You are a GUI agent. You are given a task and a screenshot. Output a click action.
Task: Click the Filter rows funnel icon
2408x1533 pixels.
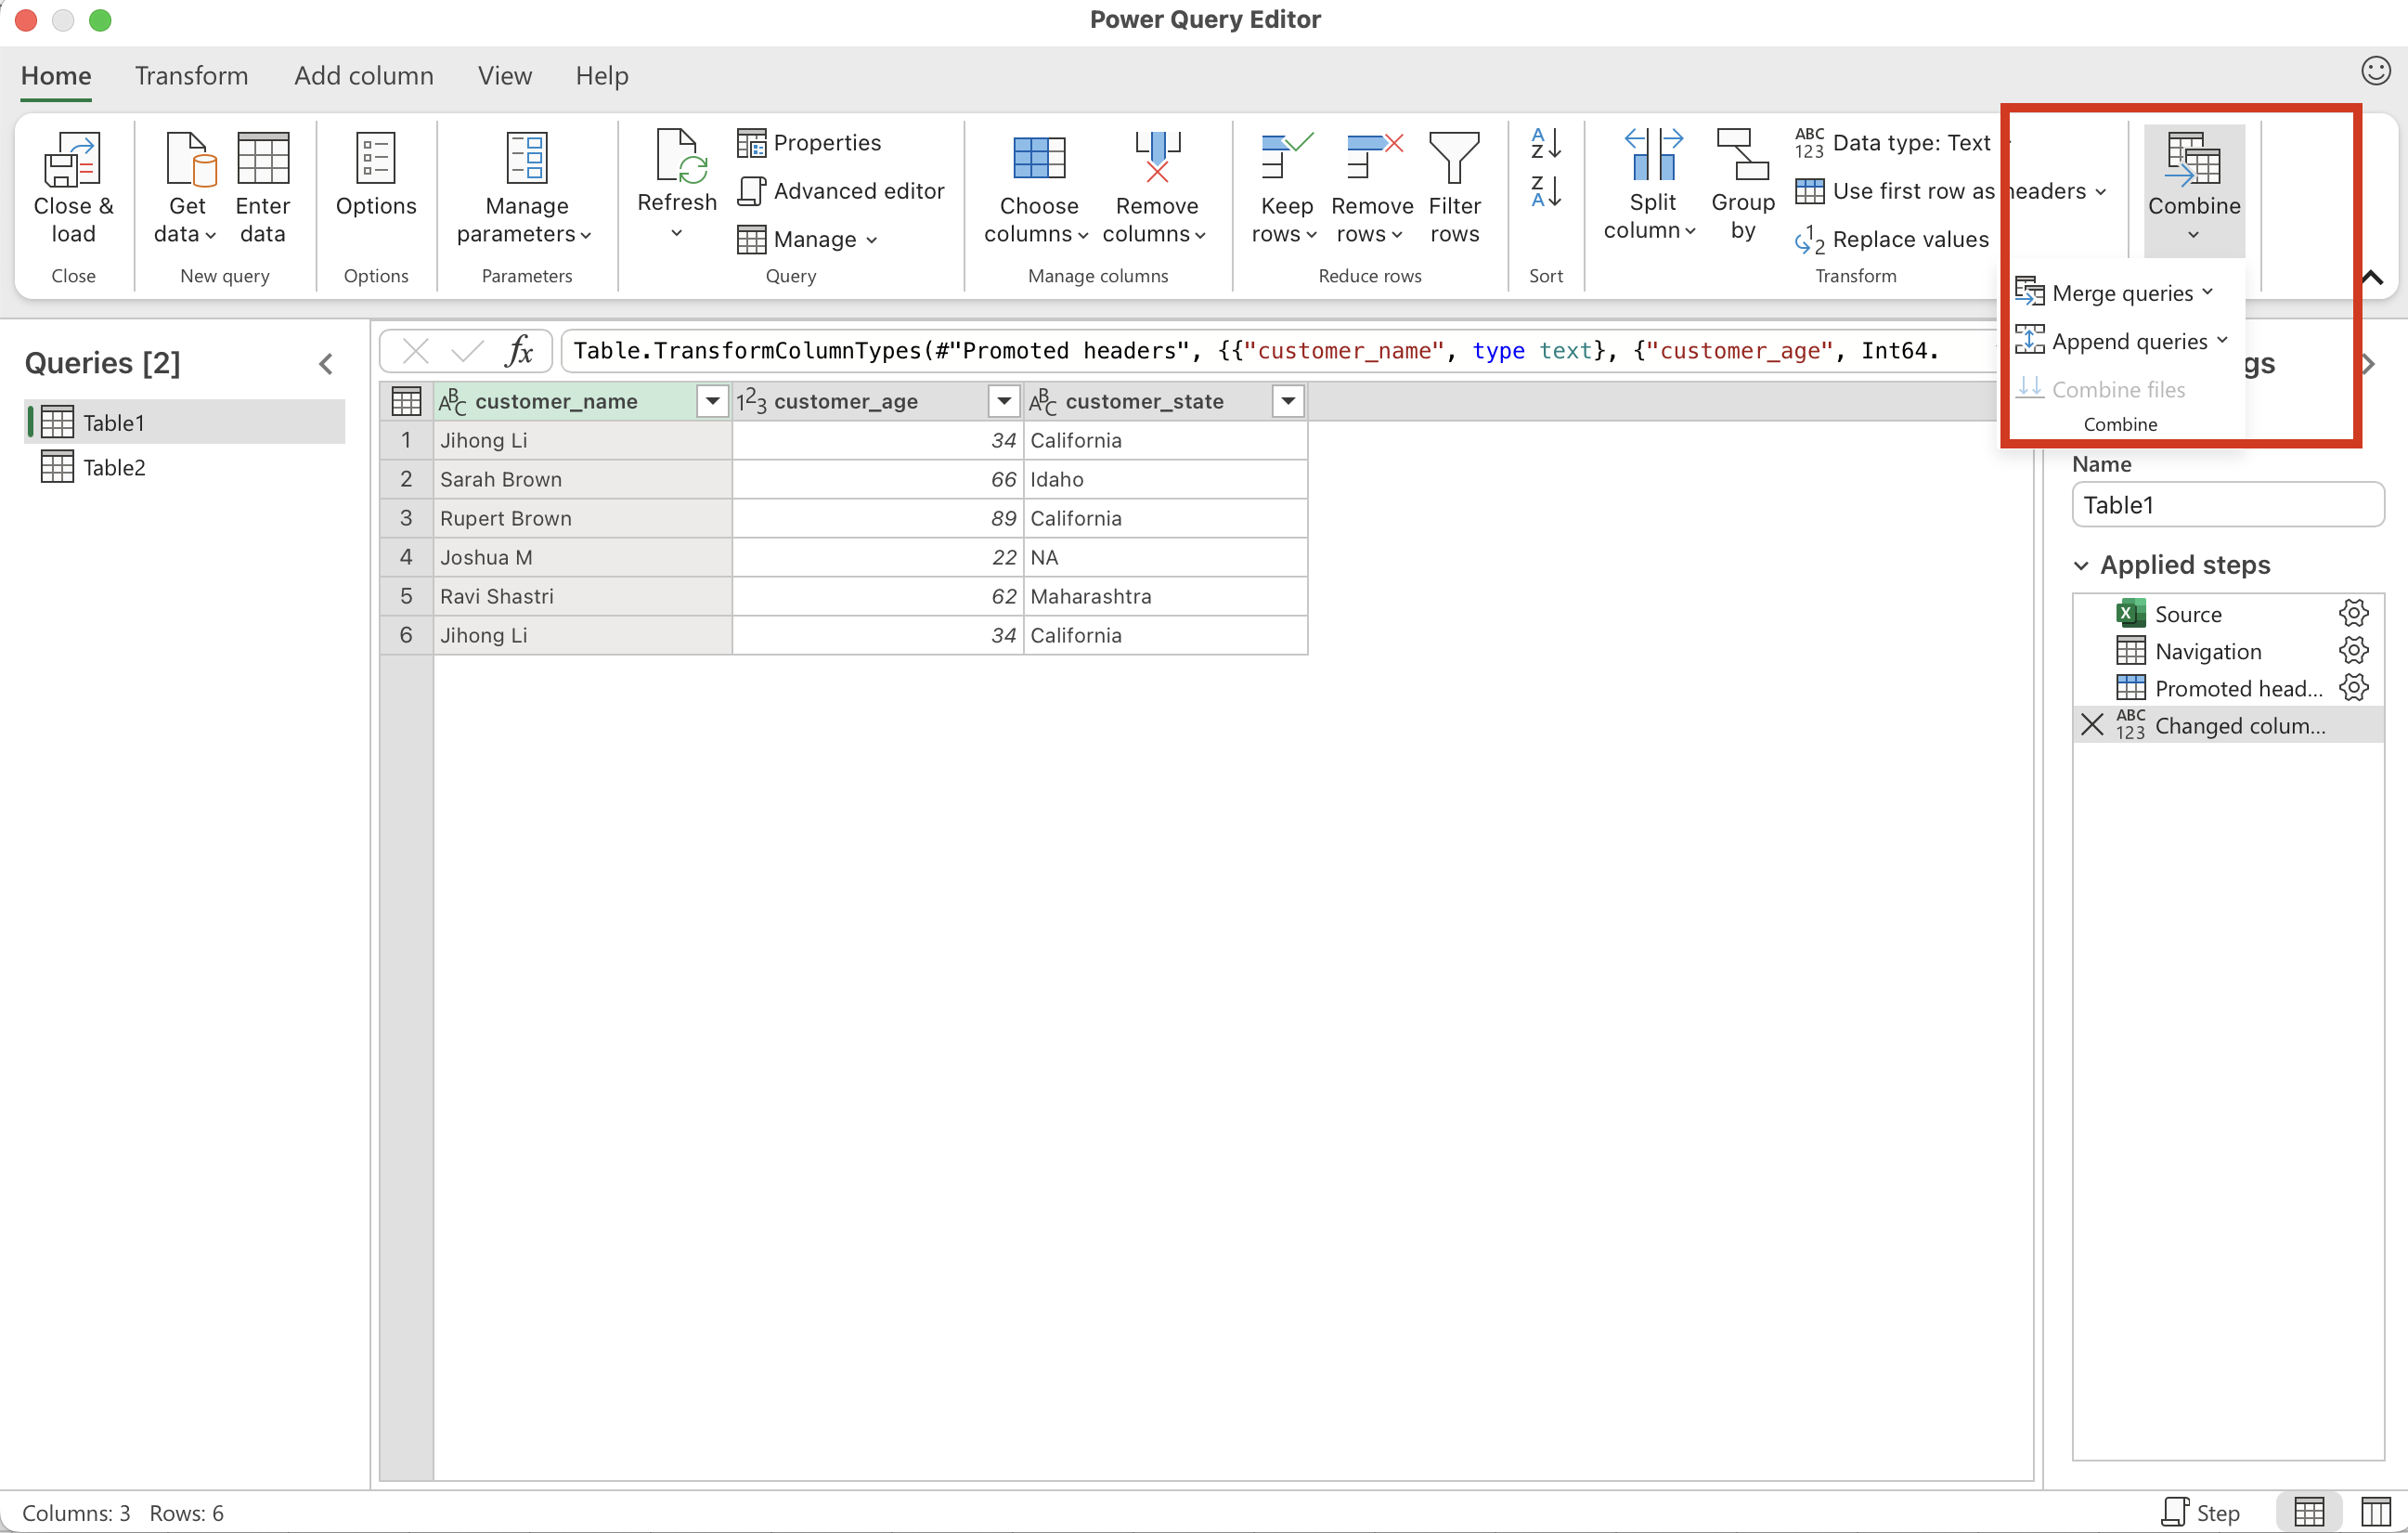click(x=1453, y=158)
